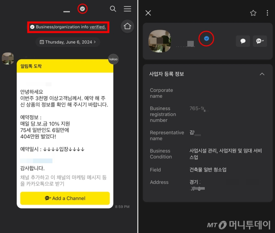Collapse the 사업자 등록 정보 section
The width and height of the screenshot is (275, 233).
tap(262, 74)
